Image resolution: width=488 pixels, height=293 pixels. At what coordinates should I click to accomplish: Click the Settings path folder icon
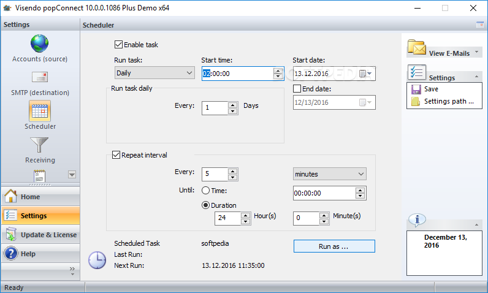coord(416,101)
